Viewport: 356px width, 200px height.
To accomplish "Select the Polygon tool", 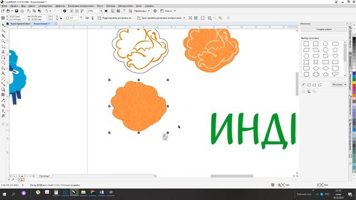I will [x=3, y=68].
